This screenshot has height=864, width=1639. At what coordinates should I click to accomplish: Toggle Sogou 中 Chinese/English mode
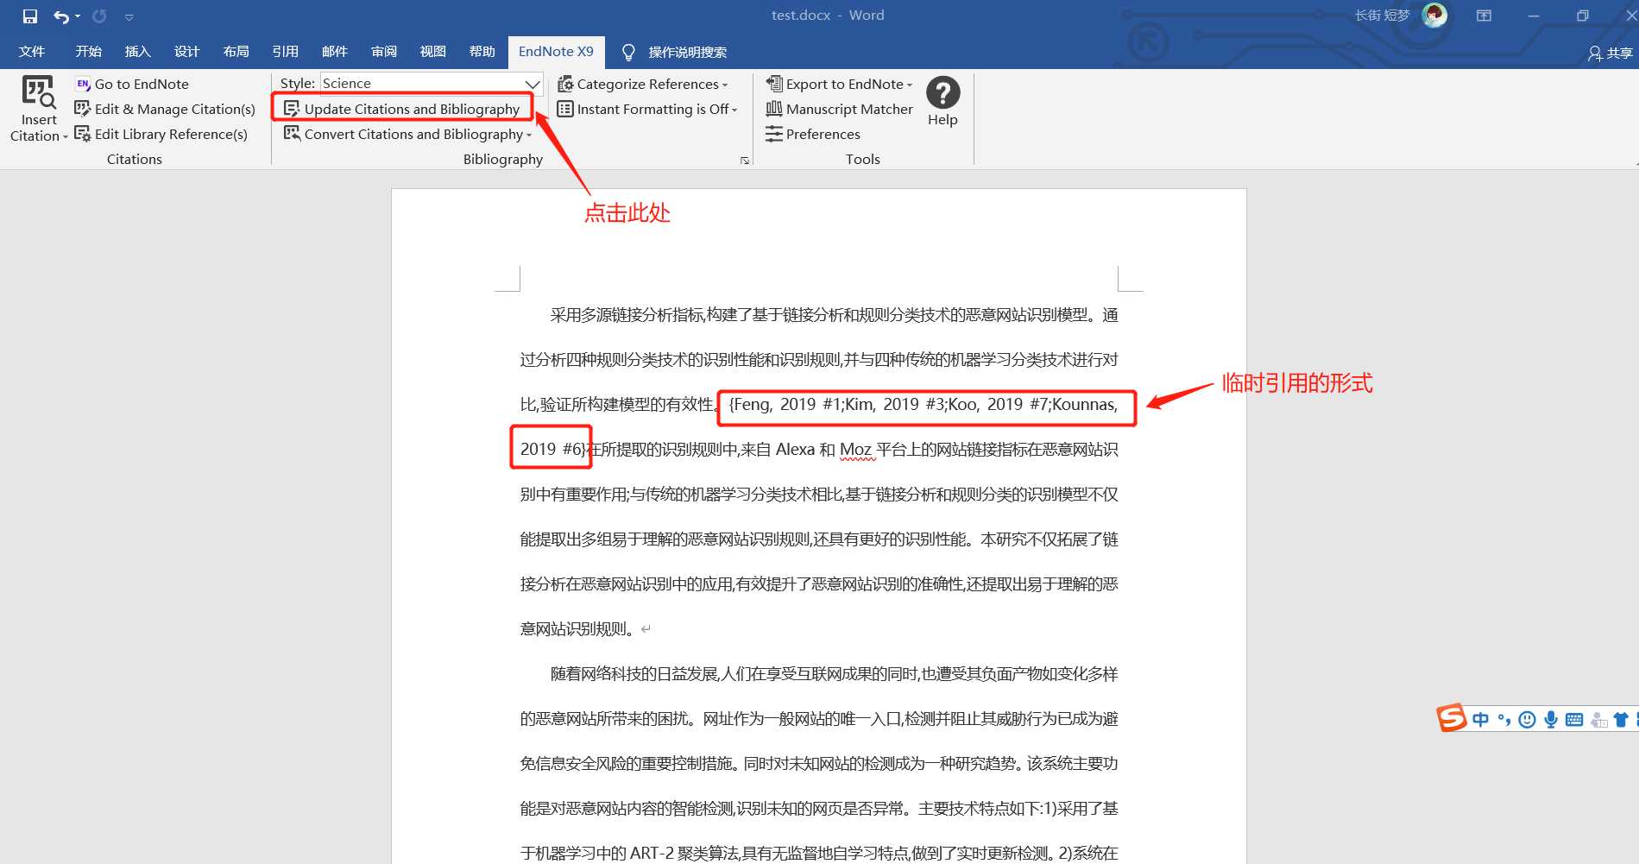tap(1480, 720)
